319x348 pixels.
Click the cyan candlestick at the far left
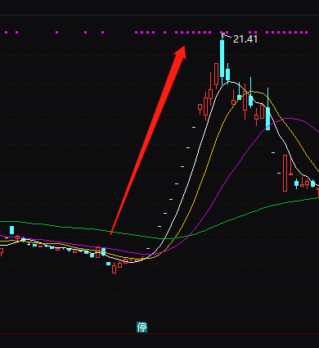click(x=11, y=230)
